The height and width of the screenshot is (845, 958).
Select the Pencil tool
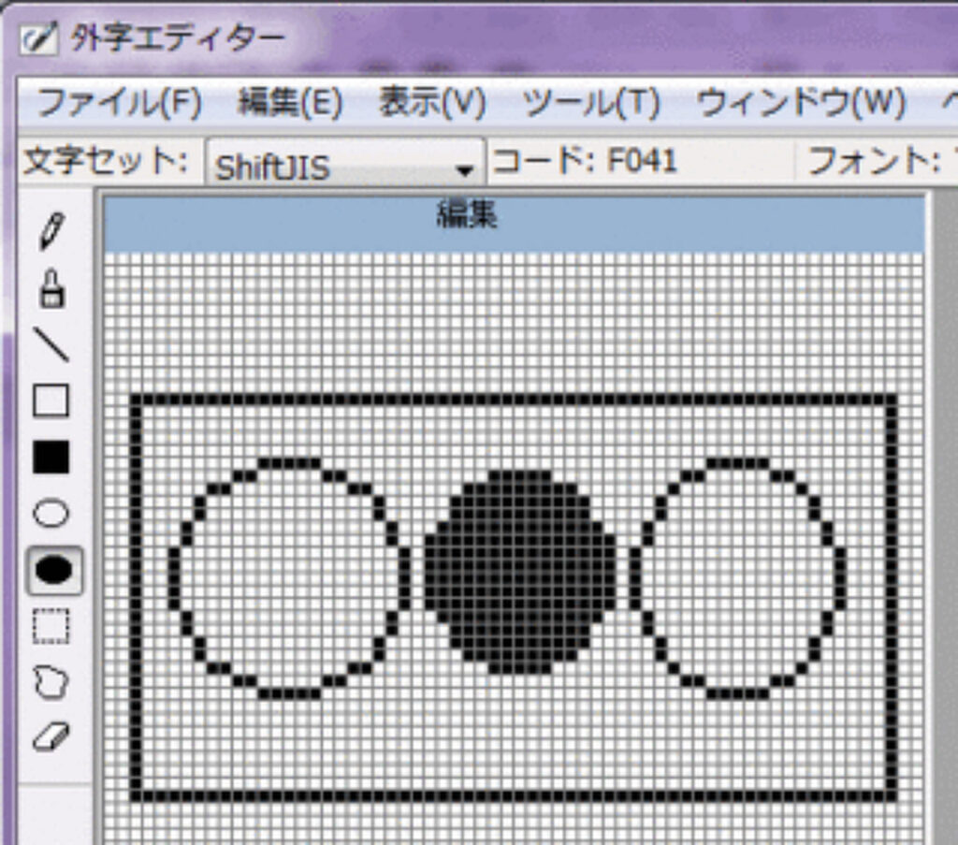[51, 231]
